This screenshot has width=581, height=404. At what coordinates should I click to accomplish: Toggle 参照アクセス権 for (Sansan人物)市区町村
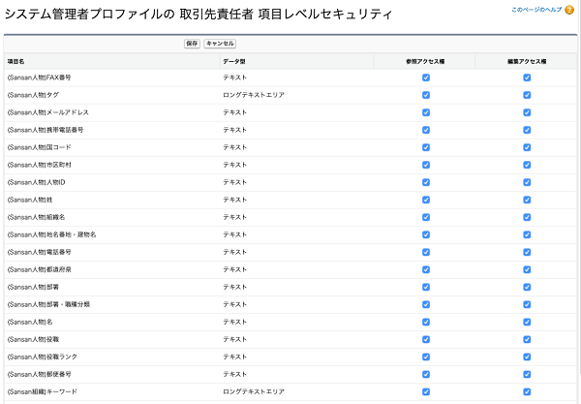(426, 165)
